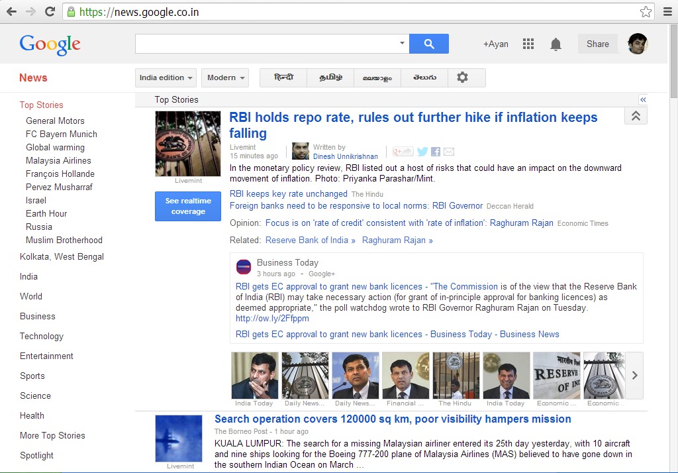Email the RBI repo rate story

coord(449,152)
